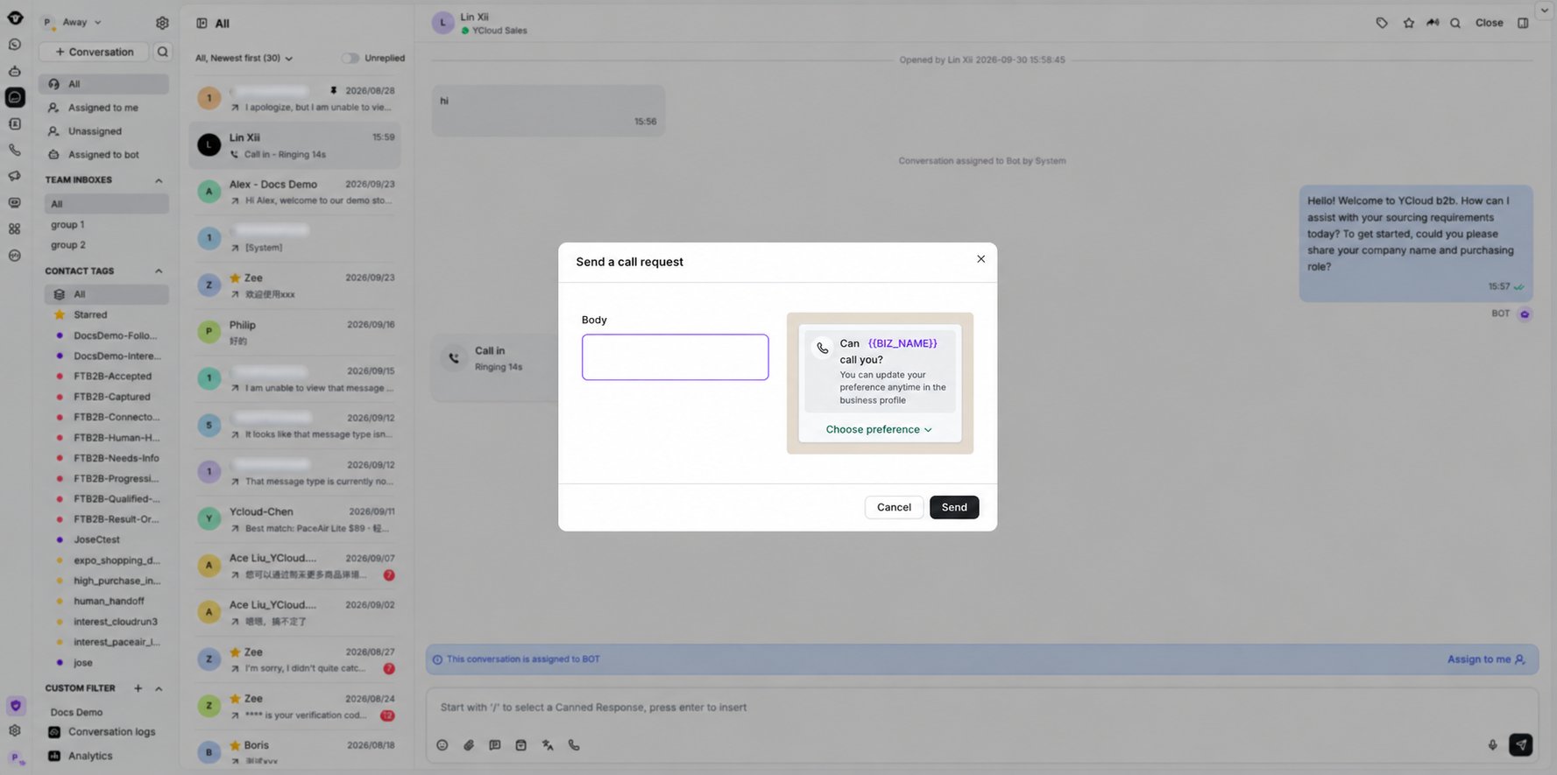1557x775 pixels.
Task: Open the Alex - Docs Demo conversation
Action: 295,192
